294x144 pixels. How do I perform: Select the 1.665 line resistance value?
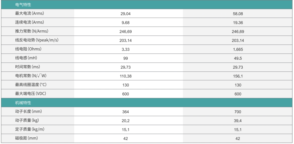point(238,49)
